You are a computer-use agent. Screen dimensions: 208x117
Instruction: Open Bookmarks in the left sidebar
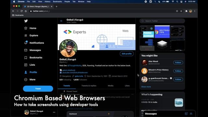33,58
